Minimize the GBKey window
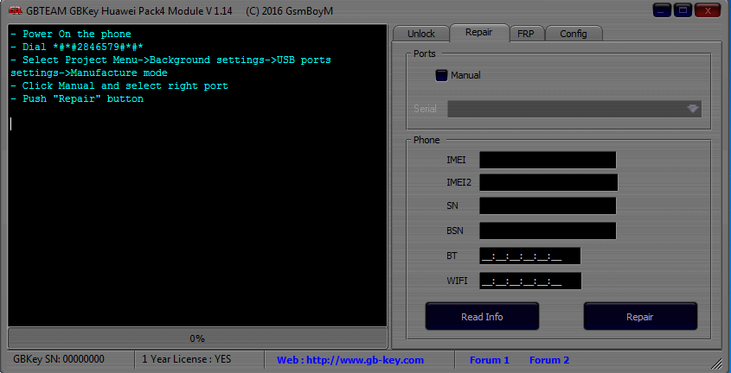This screenshot has height=373, width=731. tap(662, 10)
